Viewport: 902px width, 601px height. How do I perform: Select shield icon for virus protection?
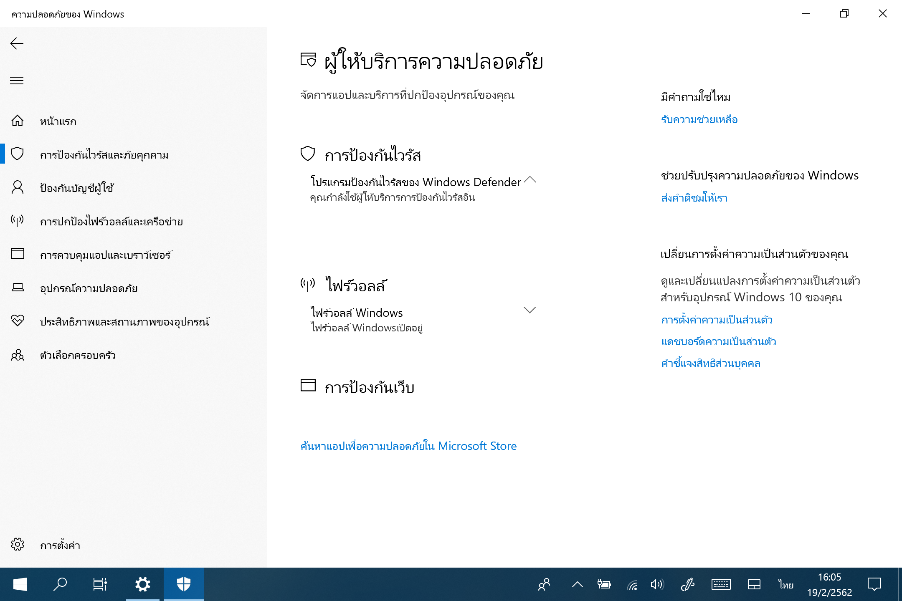[17, 154]
